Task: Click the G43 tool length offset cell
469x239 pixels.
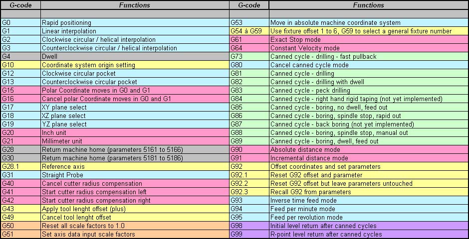Action: point(135,209)
